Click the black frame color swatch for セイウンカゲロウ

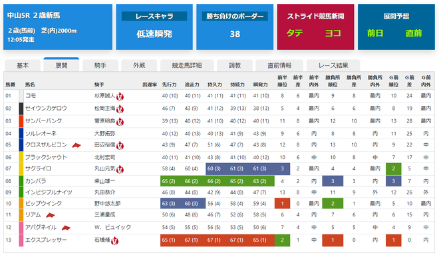pyautogui.click(x=21, y=109)
